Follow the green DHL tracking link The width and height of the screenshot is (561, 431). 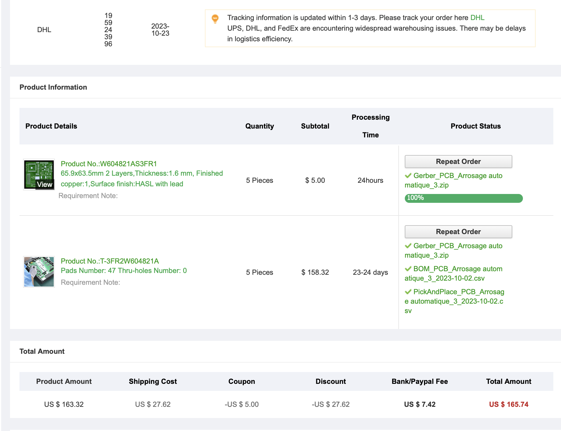tap(477, 18)
